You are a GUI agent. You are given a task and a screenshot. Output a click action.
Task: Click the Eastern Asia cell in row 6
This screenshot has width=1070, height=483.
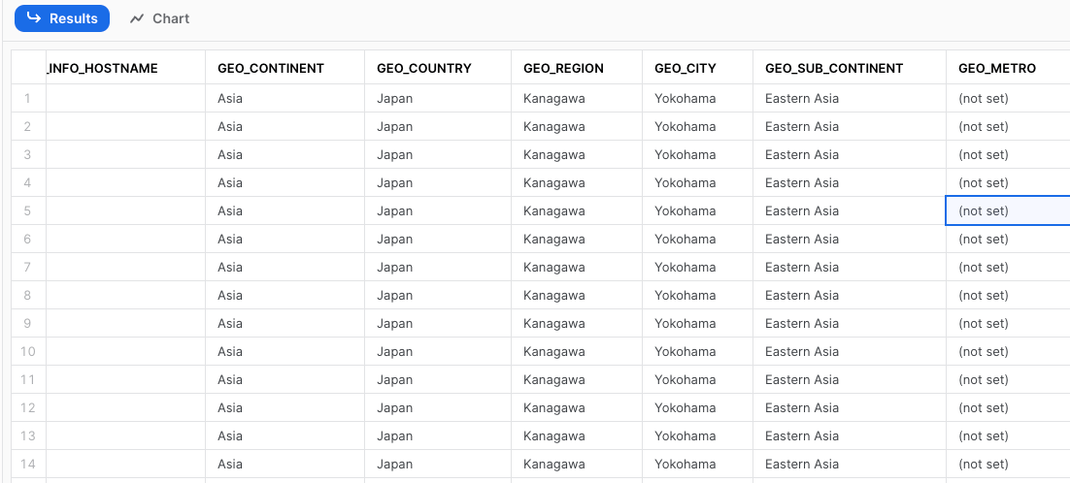[850, 240]
